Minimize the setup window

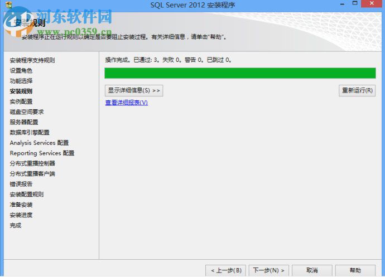(x=342, y=4)
